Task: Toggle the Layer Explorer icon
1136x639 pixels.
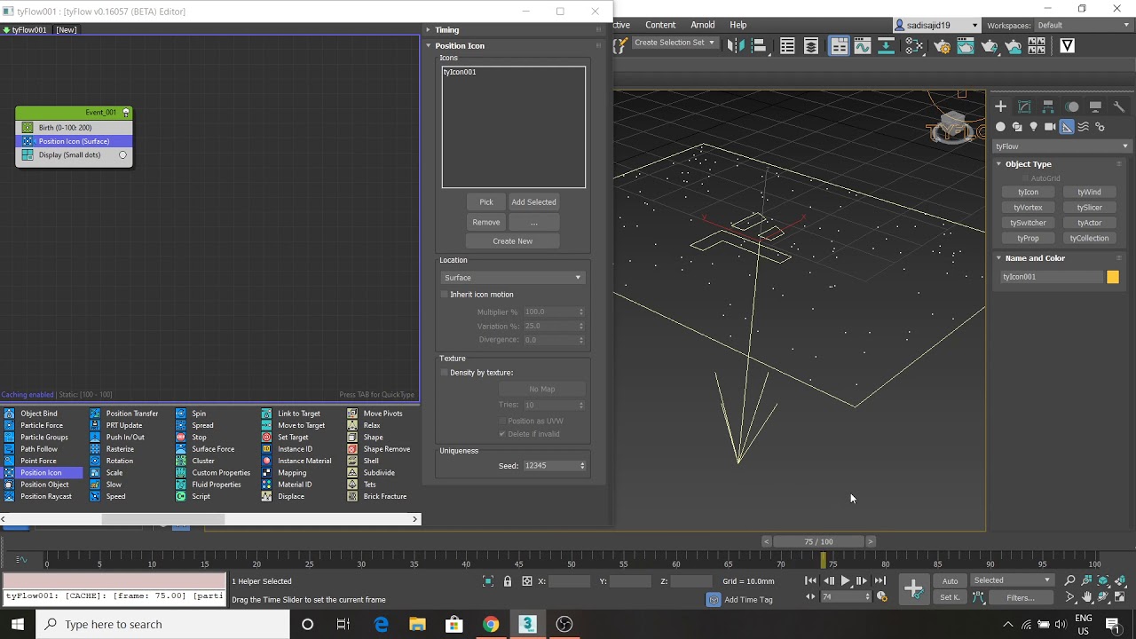Action: 811,46
